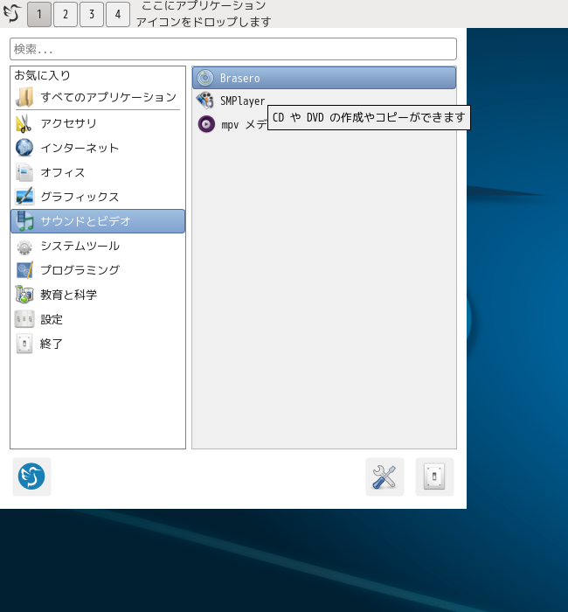Click the blue bird user button
Image resolution: width=568 pixels, height=612 pixels.
pyautogui.click(x=31, y=476)
